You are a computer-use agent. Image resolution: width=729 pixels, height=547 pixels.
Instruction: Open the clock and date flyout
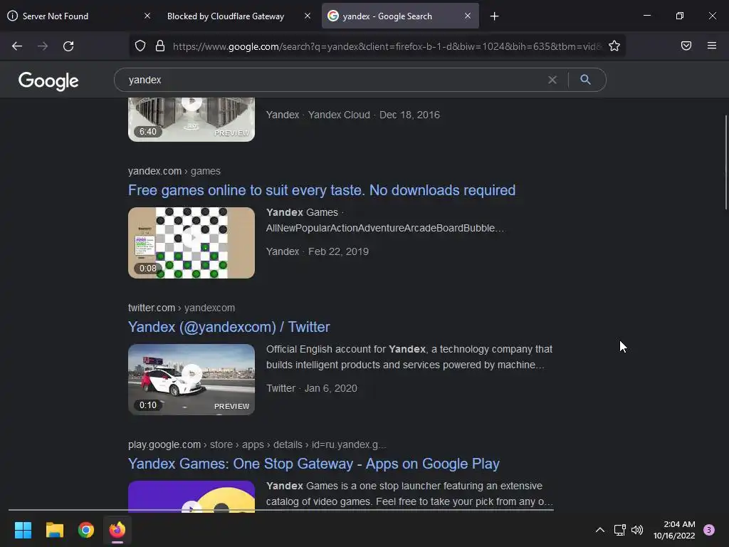(x=674, y=530)
